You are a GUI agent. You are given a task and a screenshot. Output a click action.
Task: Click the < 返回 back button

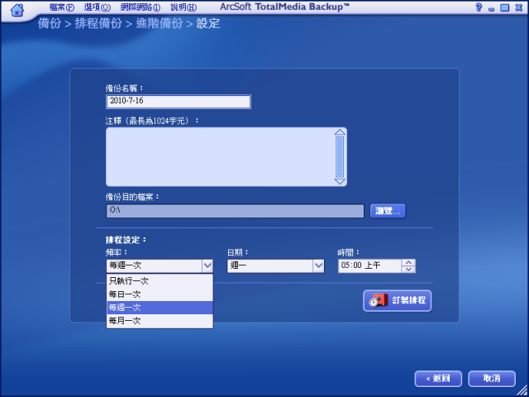coord(438,379)
